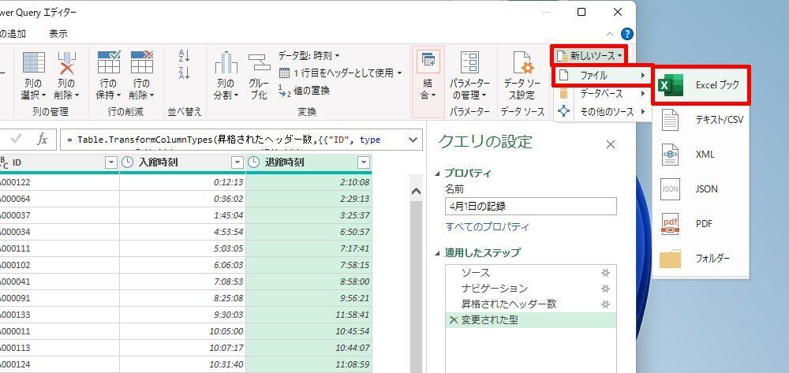
Task: Expand the formula bar chevron
Action: tap(414, 140)
